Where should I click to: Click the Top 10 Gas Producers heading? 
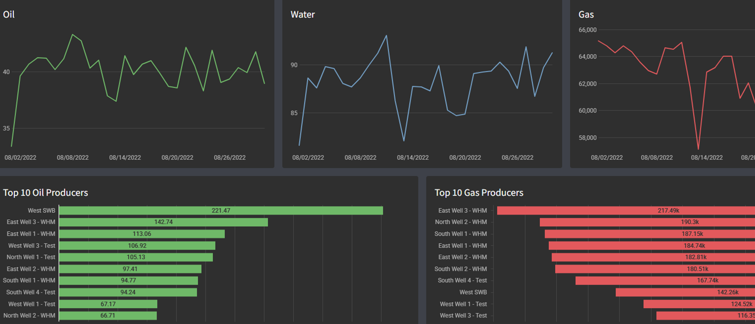pos(479,193)
